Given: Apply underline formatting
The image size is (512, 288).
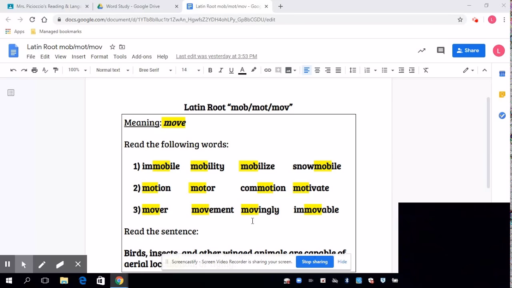Looking at the screenshot, I should pos(231,70).
